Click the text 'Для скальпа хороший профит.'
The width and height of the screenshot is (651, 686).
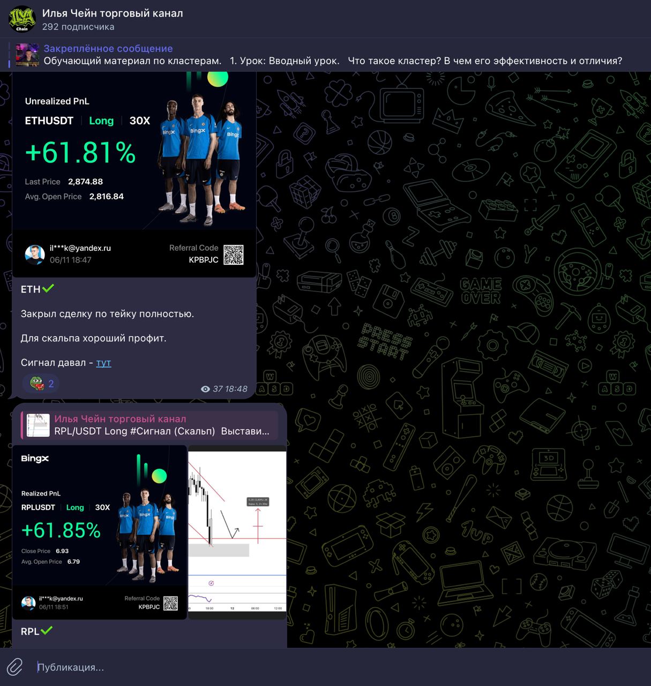(94, 338)
